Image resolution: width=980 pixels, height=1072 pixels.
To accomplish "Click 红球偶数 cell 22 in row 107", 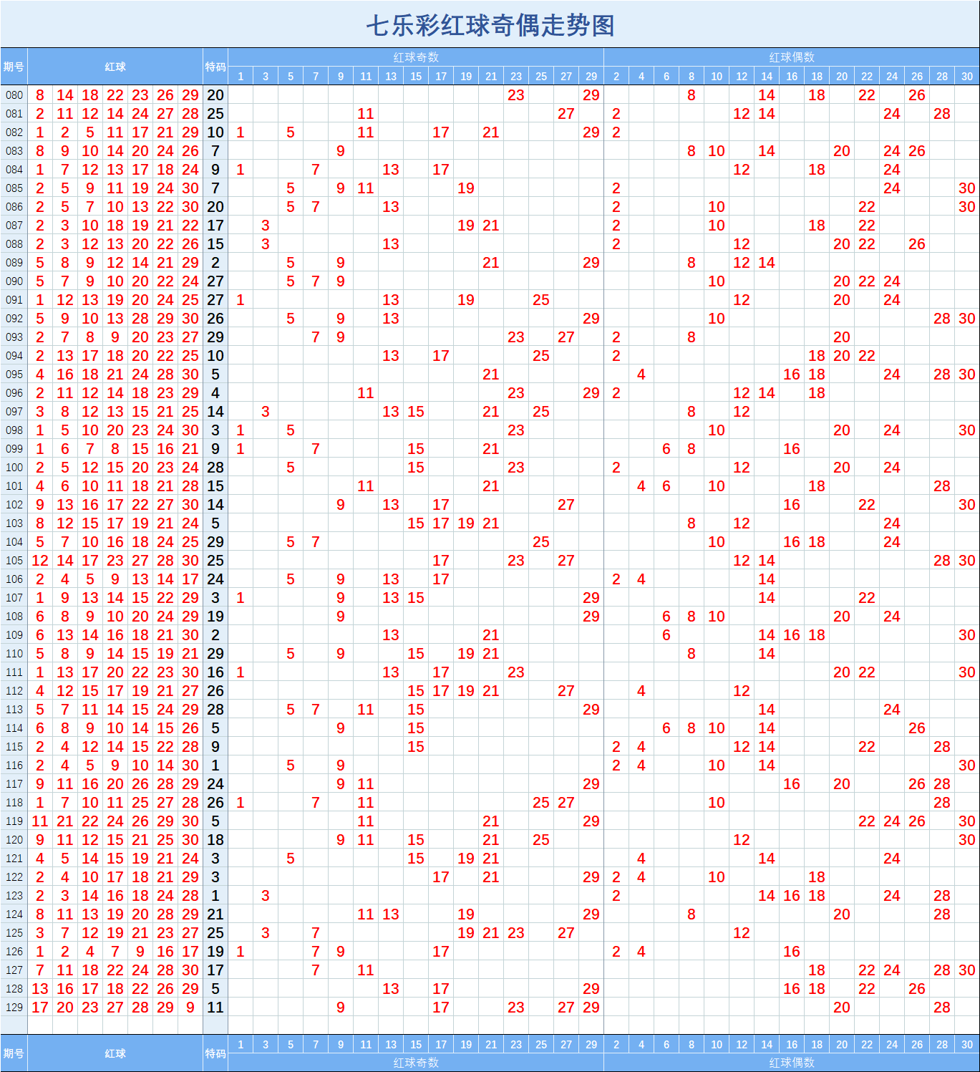I will (867, 598).
